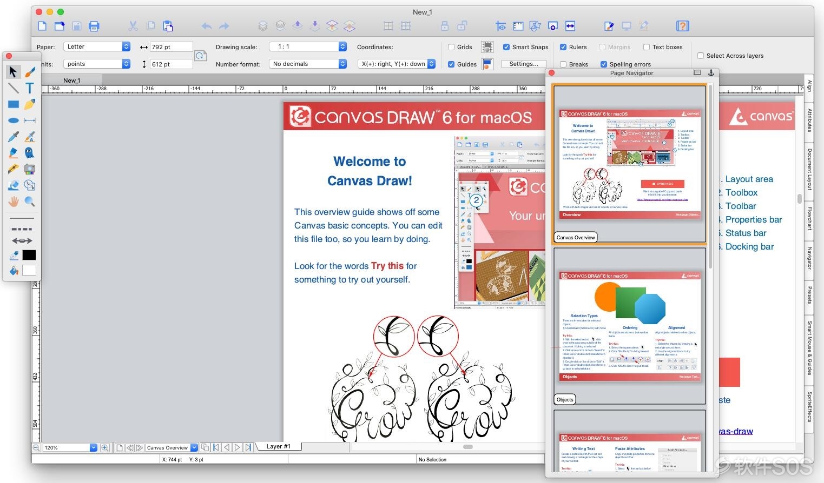The image size is (824, 483).
Task: Click the black pen ink color swatch
Action: coord(29,255)
